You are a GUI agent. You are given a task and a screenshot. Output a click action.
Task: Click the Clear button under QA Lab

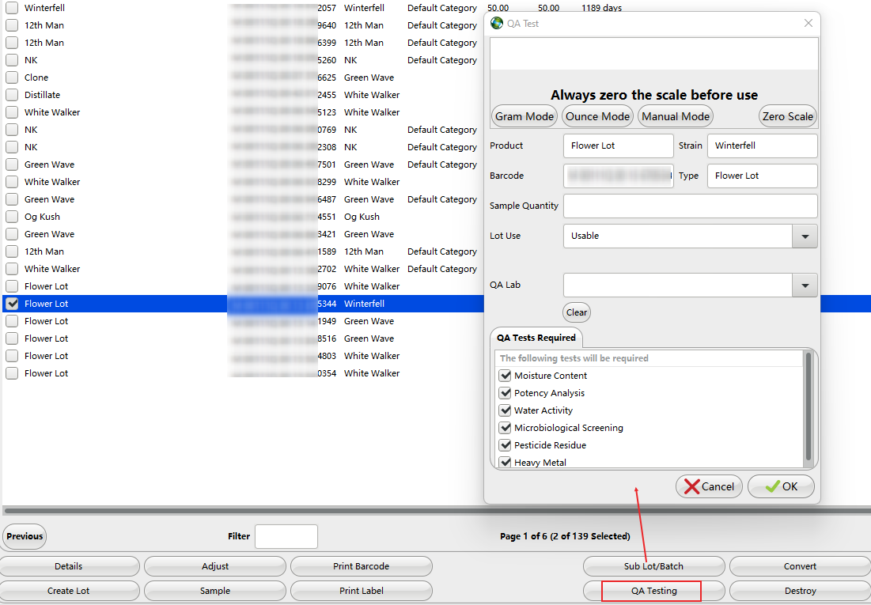(x=577, y=312)
